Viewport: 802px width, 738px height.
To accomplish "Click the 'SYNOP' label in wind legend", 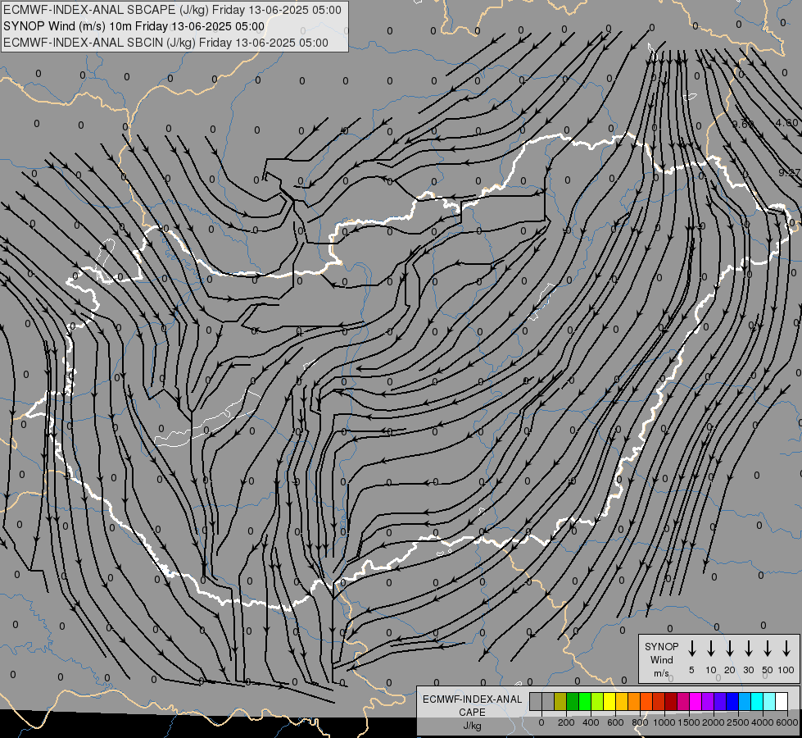I will tap(661, 646).
